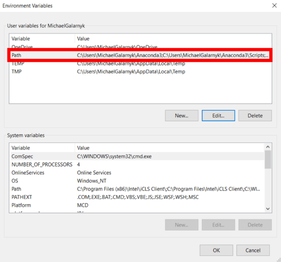Click the Windows_NT value cell
281x262 pixels.
(x=92, y=181)
